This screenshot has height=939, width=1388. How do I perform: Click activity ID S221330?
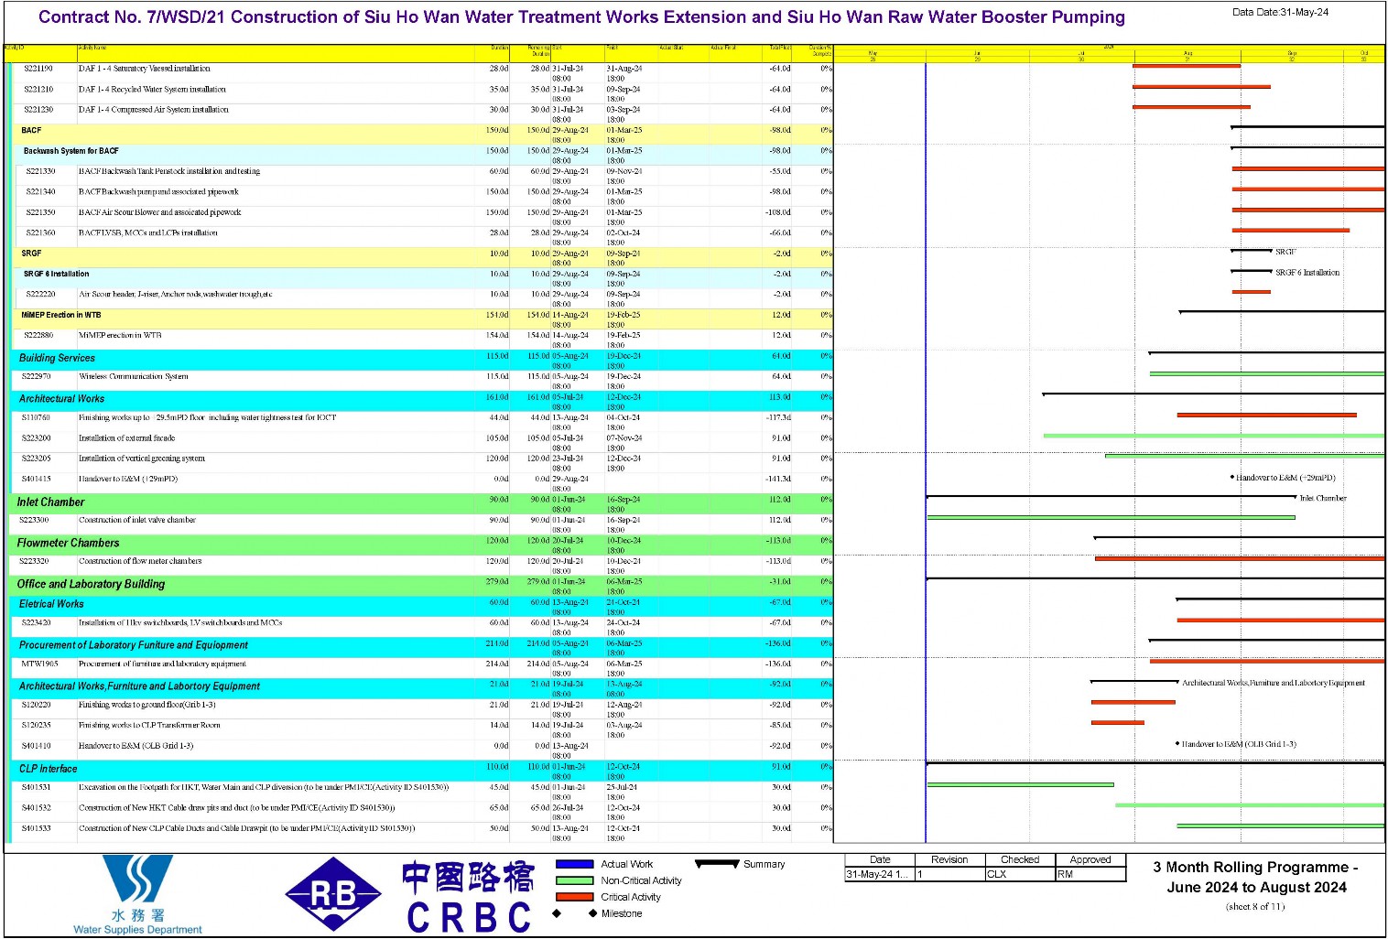pyautogui.click(x=40, y=171)
